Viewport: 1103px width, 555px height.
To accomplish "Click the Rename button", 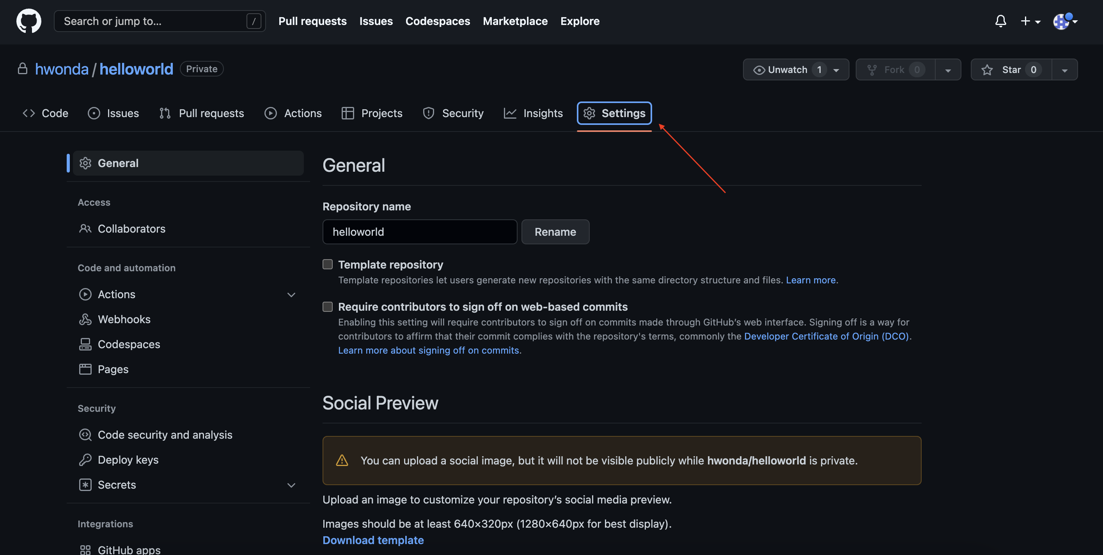I will point(555,232).
